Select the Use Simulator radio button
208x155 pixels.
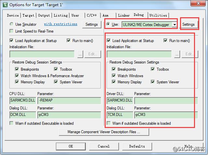coord(12,24)
